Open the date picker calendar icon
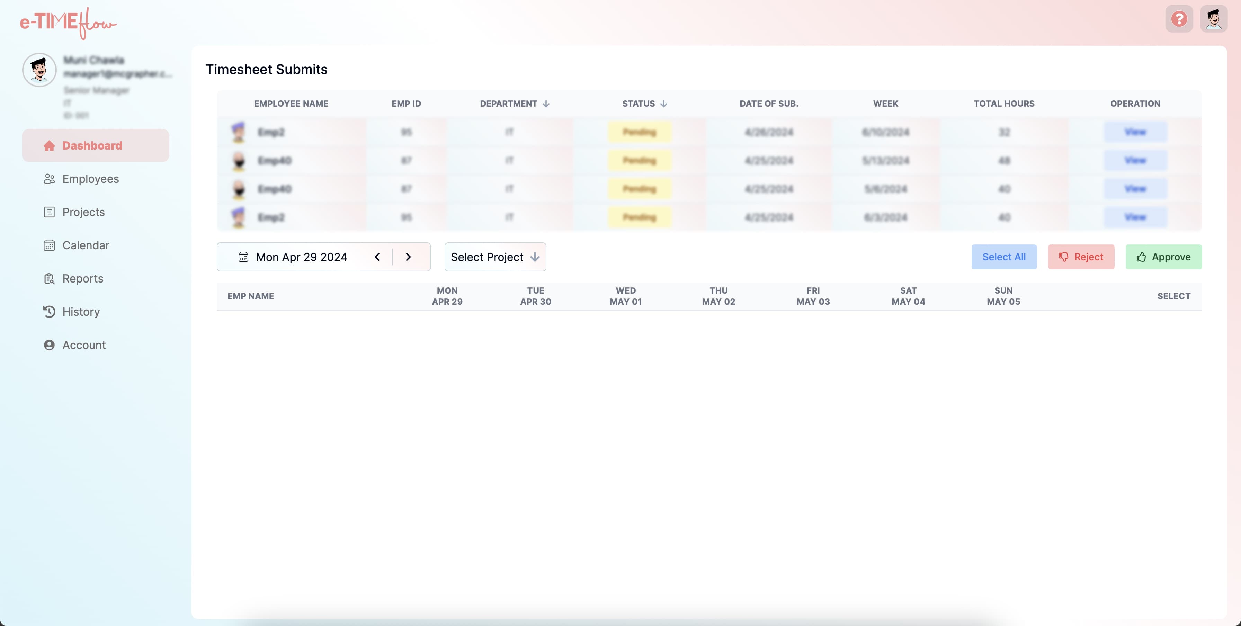Viewport: 1241px width, 626px height. click(x=243, y=257)
